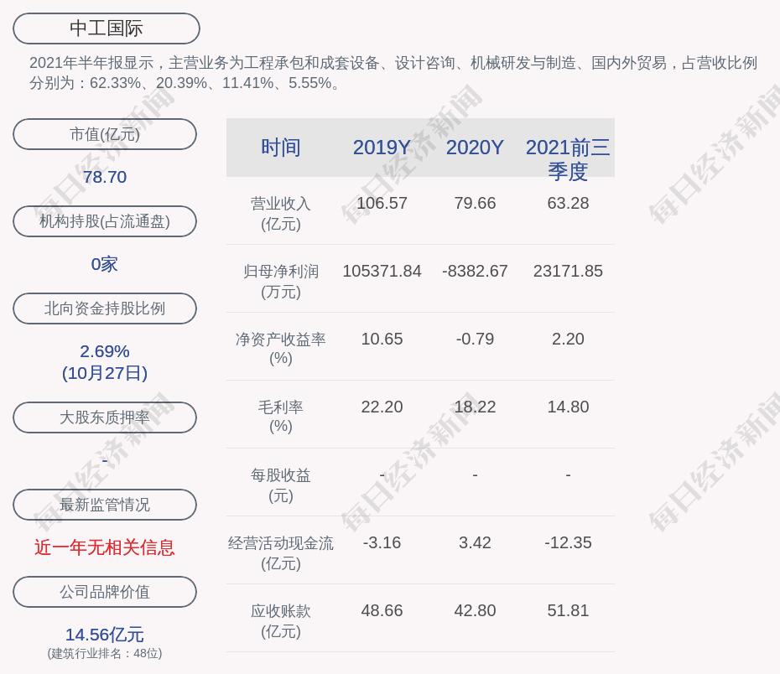780x674 pixels.
Task: Click the 时间 table column header
Action: (x=281, y=148)
